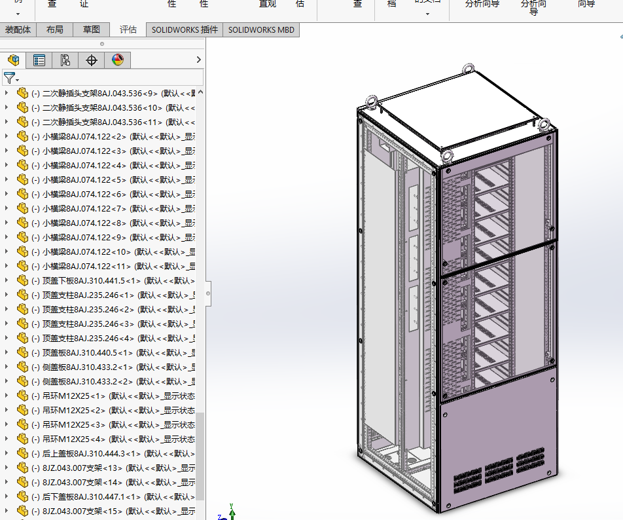Click part icon of 二次静插头支架8AJ.043.536<11>
This screenshot has height=520, width=623.
click(23, 122)
